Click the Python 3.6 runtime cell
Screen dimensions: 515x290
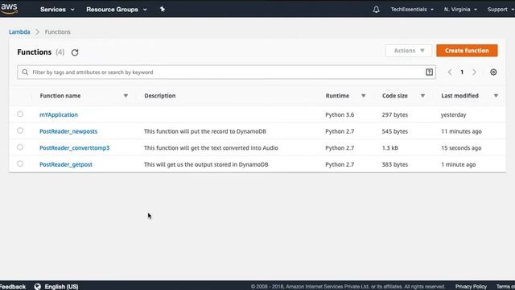point(340,114)
